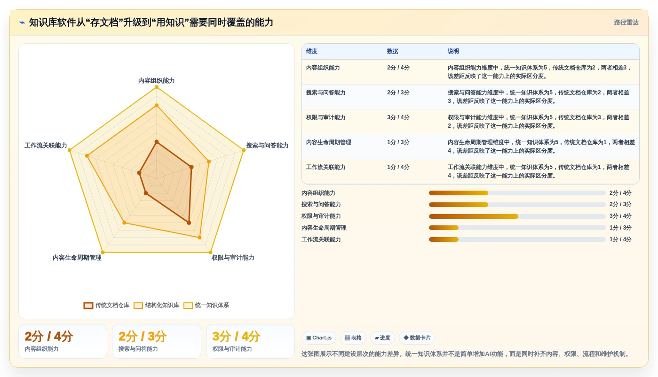Viewport: 658px width, 377px height.
Task: Toggle the 统一知识体系 legend swatch
Action: click(x=188, y=306)
